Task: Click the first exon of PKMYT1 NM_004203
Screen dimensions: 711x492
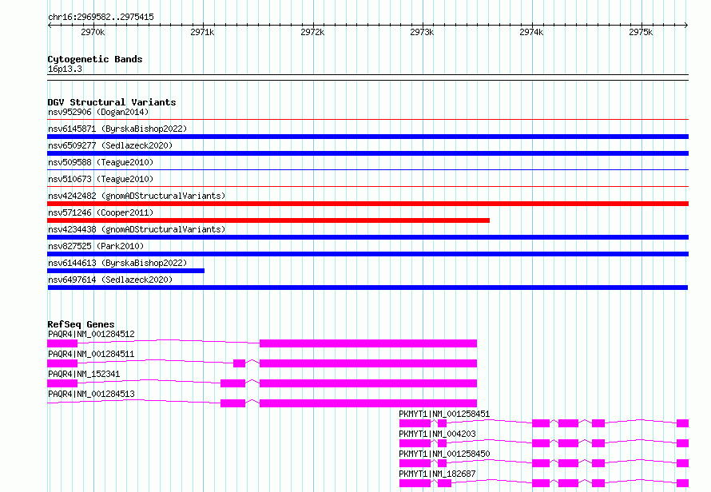Action: [415, 443]
